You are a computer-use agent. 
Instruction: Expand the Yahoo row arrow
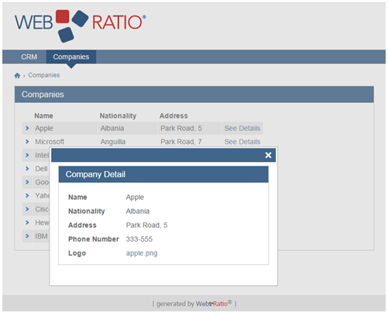[x=27, y=195]
